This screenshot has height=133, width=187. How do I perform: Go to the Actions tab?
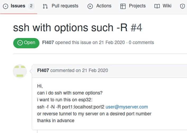click(104, 6)
